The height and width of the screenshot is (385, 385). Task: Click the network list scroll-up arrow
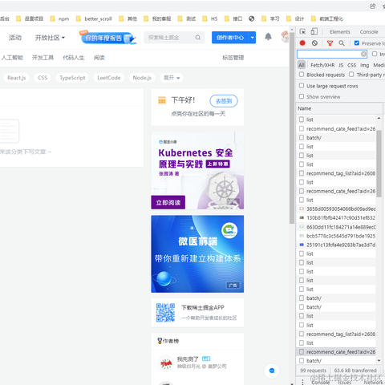(x=379, y=118)
